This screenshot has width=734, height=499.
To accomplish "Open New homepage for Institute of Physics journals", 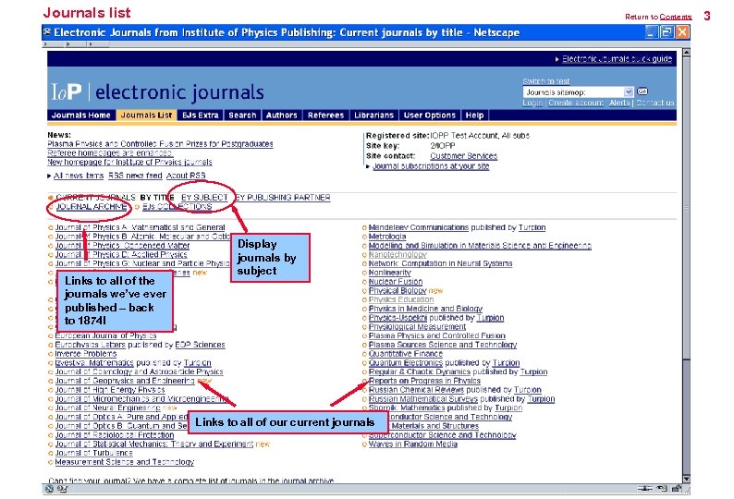I will click(129, 162).
